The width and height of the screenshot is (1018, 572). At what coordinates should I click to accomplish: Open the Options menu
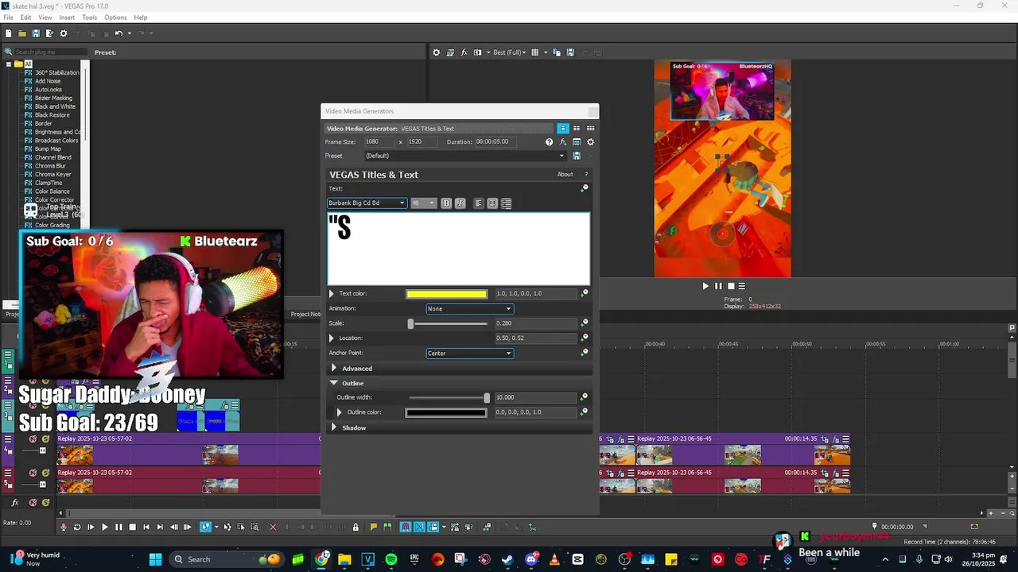tap(115, 17)
